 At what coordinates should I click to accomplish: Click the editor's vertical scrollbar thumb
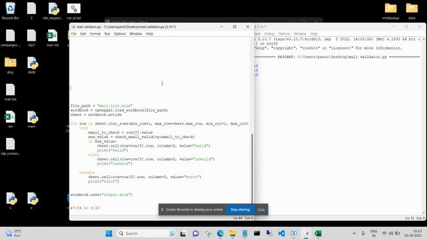coord(252,169)
